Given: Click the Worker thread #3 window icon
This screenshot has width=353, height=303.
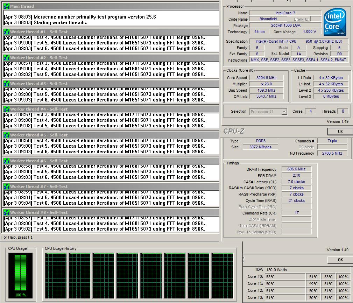Looking at the screenshot, I should [x=7, y=84].
